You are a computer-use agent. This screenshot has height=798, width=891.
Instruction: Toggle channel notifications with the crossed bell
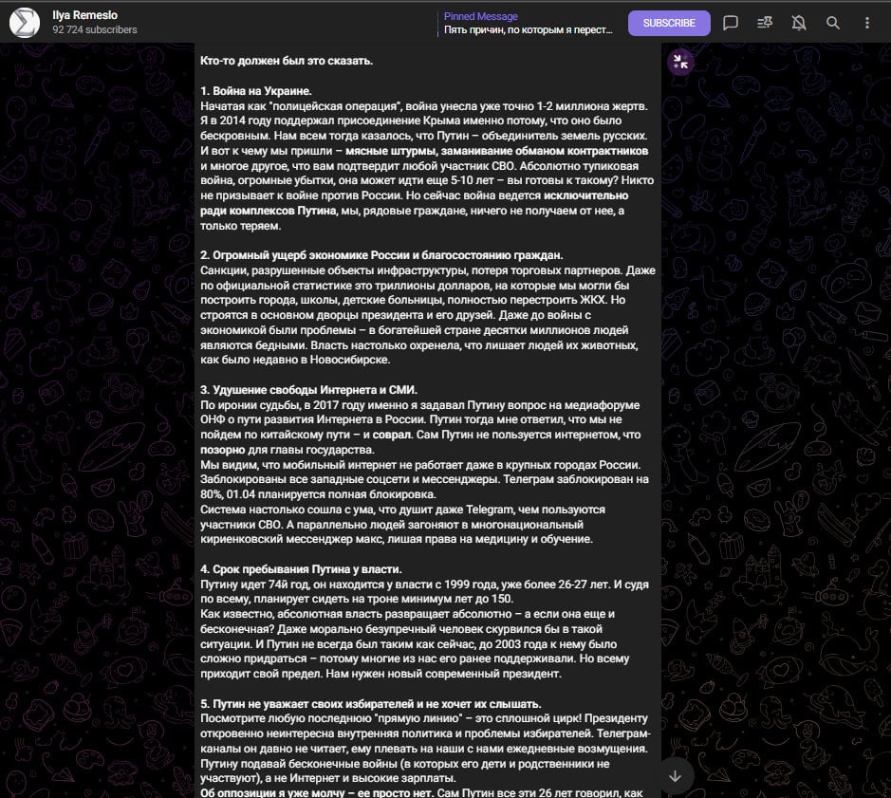point(799,23)
